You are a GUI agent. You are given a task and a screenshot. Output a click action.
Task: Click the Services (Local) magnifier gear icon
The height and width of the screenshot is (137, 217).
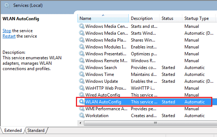pos(7,6)
